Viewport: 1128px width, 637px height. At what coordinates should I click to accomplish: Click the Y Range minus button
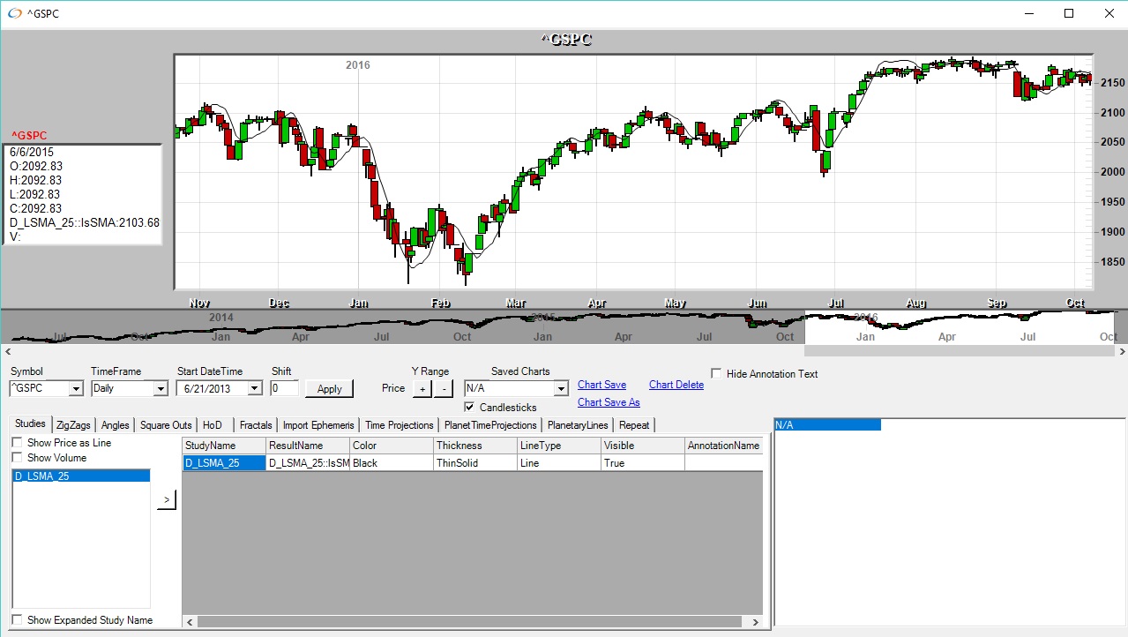point(444,388)
